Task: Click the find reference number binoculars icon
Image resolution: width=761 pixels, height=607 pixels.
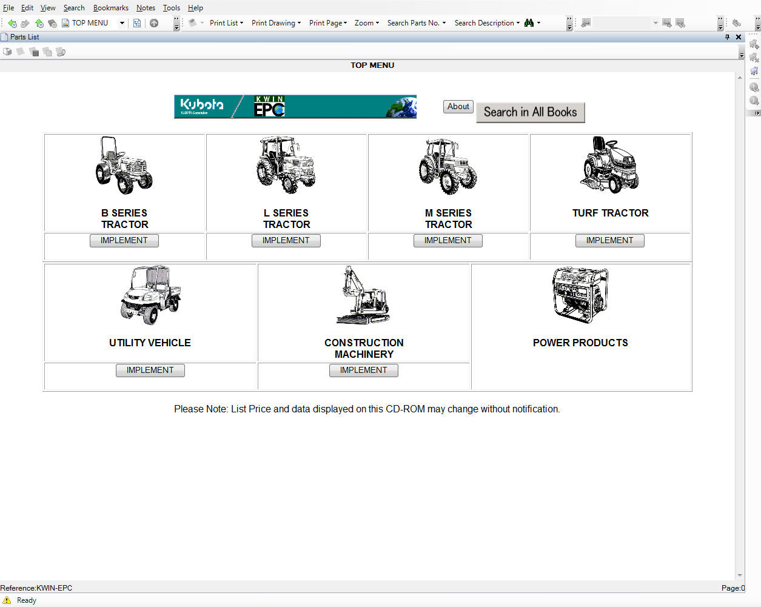Action: coord(754,87)
